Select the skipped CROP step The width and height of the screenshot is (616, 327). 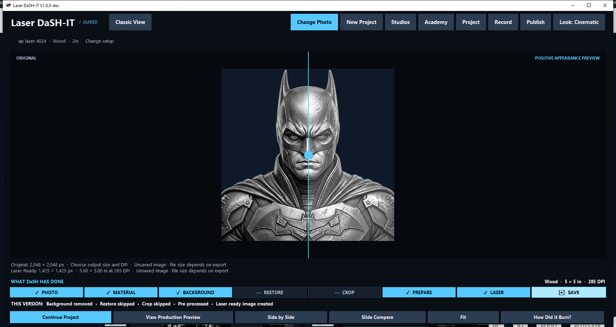point(344,292)
